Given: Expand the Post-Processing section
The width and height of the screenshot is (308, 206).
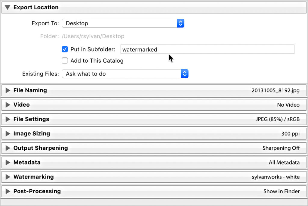Looking at the screenshot, I should tap(8, 191).
